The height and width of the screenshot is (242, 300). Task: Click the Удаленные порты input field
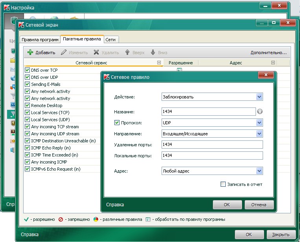pyautogui.click(x=212, y=145)
